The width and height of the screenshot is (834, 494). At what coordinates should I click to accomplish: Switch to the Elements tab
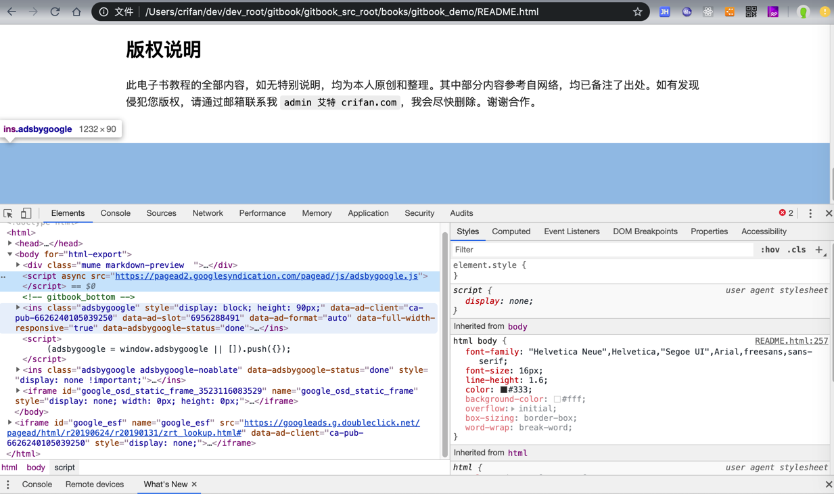(x=68, y=213)
